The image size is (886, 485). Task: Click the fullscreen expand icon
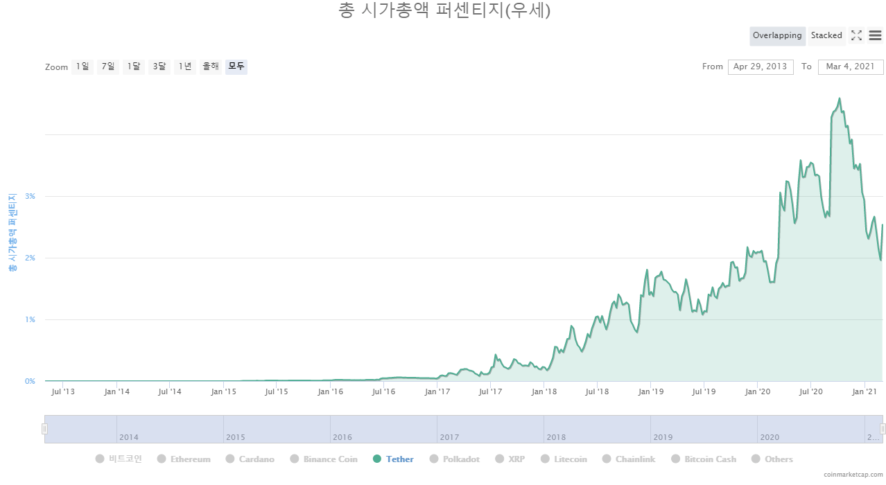point(856,35)
